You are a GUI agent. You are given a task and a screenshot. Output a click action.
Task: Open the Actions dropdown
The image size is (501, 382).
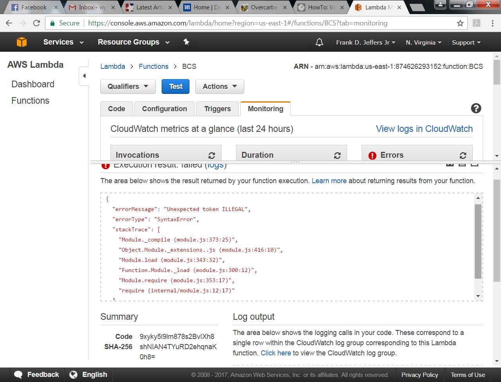click(220, 86)
